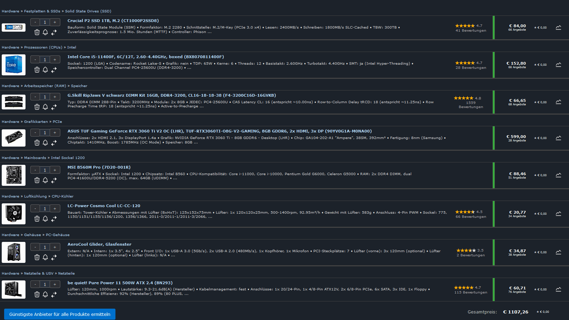Open G.Skill RipJaws V product title link
The image size is (569, 320).
click(x=172, y=95)
